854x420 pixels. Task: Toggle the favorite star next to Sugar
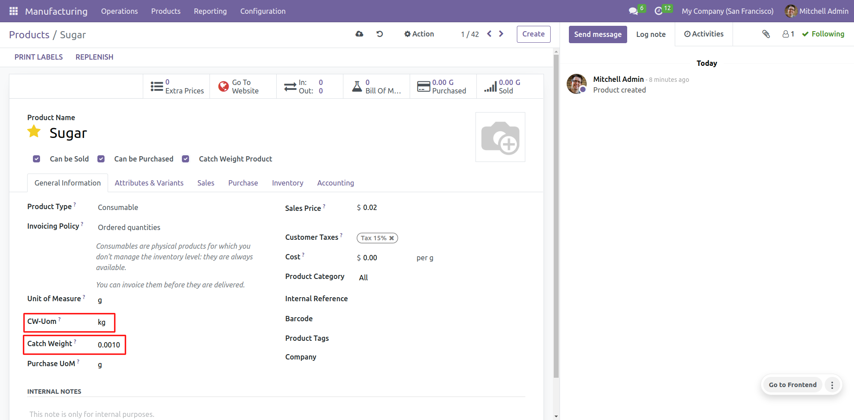pyautogui.click(x=34, y=132)
